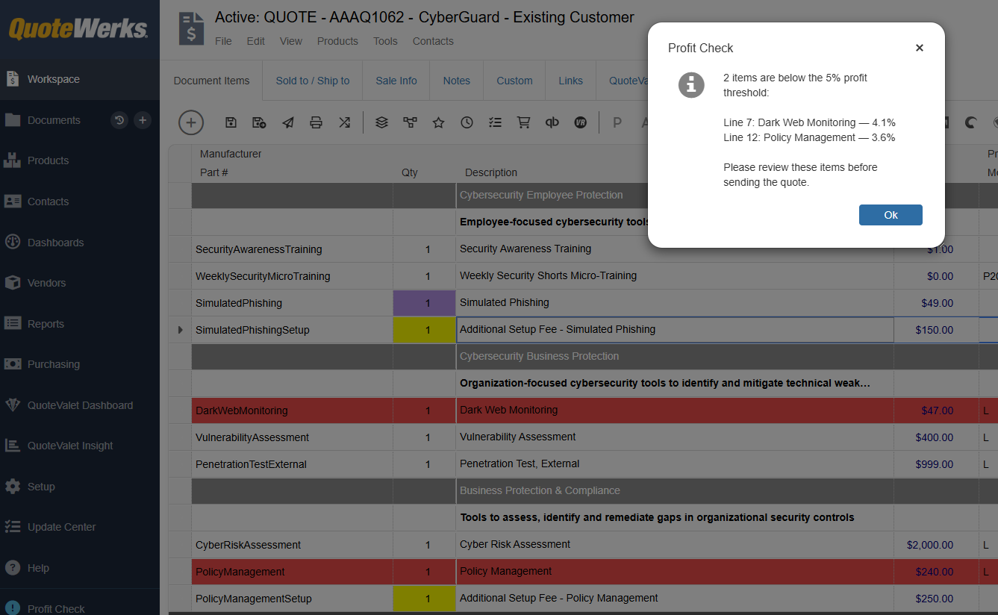
Task: Switch to the Notes tab
Action: [x=457, y=81]
